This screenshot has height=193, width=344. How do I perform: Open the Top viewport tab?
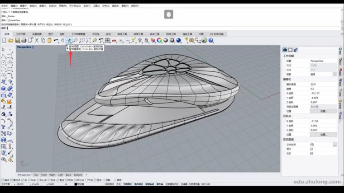click(36, 175)
